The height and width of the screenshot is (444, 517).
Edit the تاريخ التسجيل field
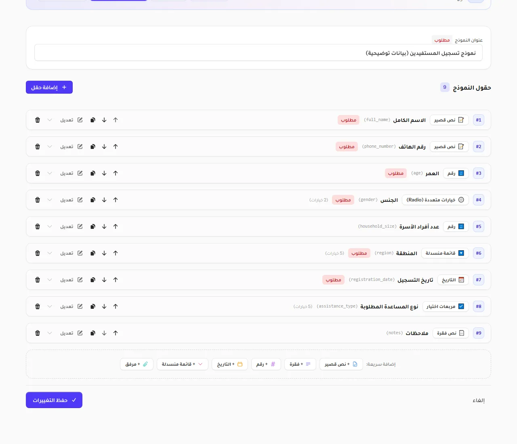[x=71, y=280]
